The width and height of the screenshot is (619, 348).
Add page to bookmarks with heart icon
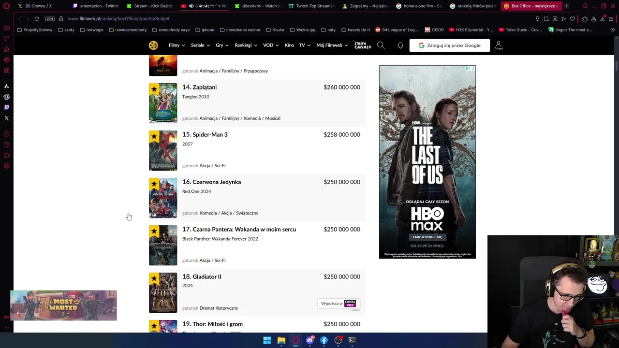pyautogui.click(x=572, y=18)
